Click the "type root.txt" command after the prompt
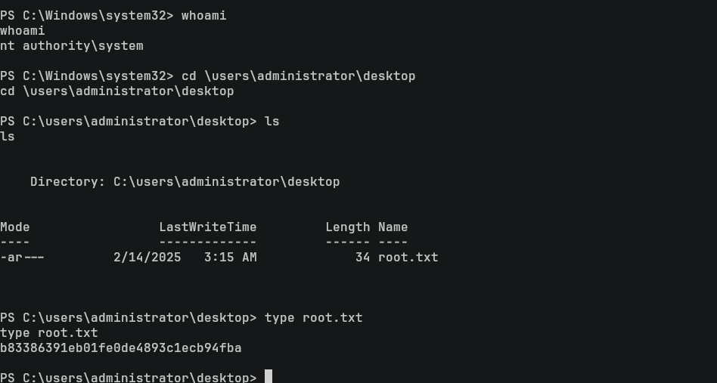This screenshot has height=383, width=717. (313, 318)
